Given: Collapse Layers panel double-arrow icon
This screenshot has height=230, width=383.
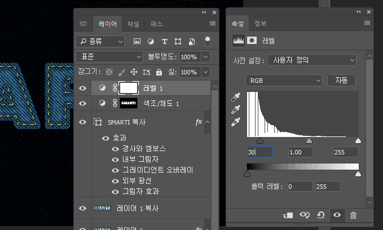Looking at the screenshot, I should 204,12.
